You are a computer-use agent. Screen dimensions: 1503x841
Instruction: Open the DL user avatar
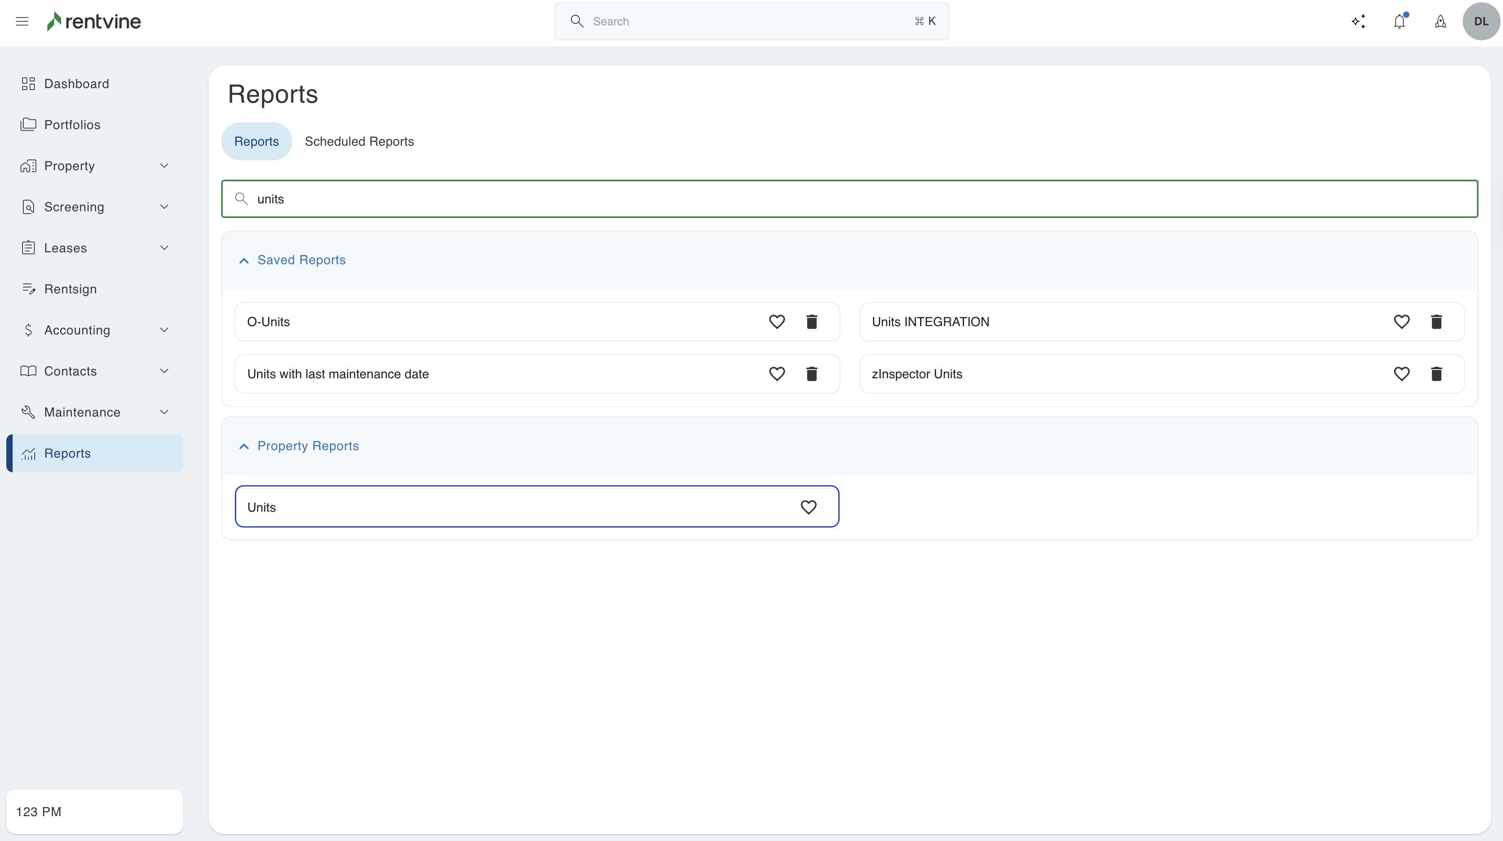point(1481,22)
